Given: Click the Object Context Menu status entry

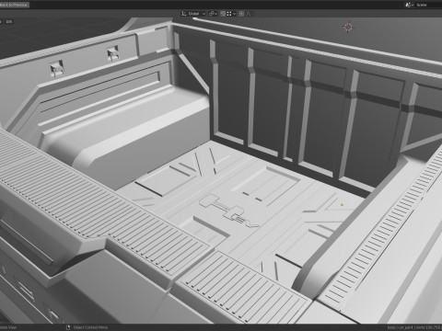Looking at the screenshot, I should (90, 327).
